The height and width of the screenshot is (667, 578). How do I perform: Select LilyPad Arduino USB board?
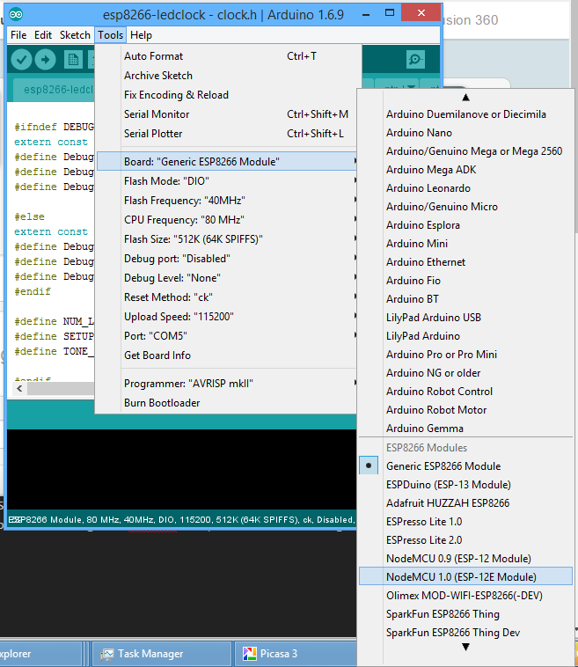click(465, 318)
